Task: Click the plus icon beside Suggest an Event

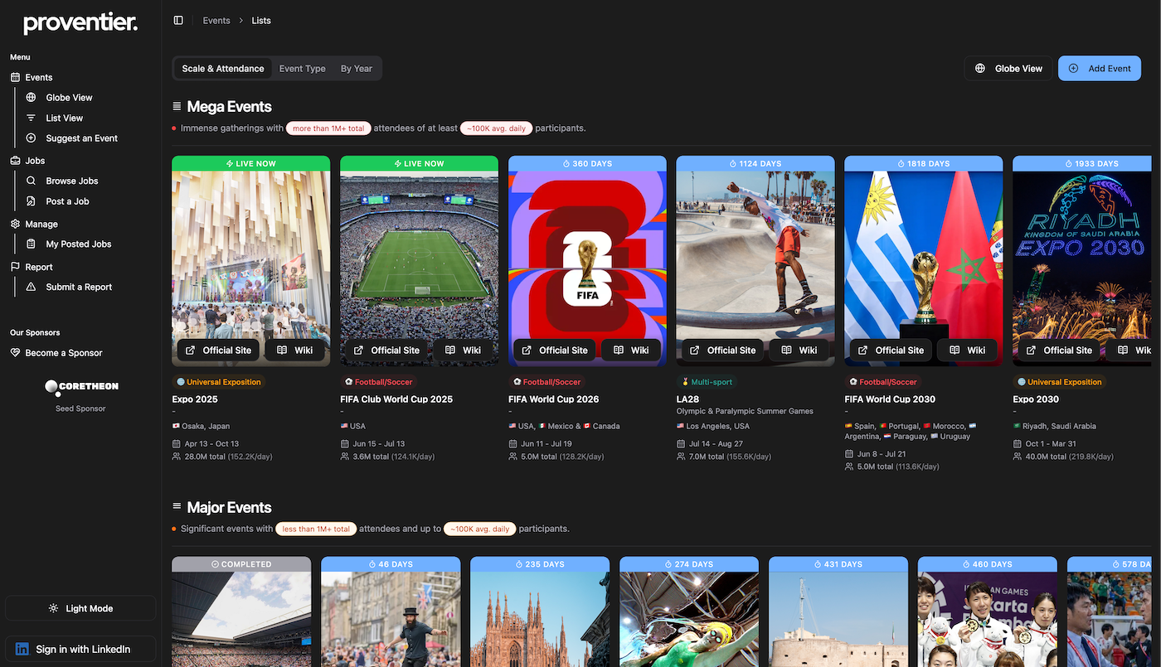Action: pyautogui.click(x=32, y=138)
